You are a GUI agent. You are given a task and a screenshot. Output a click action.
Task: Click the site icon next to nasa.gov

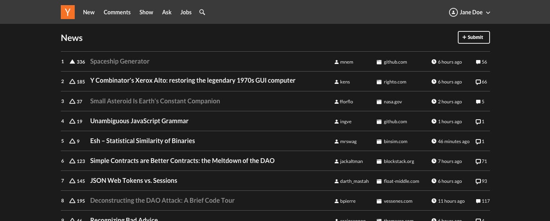(379, 102)
